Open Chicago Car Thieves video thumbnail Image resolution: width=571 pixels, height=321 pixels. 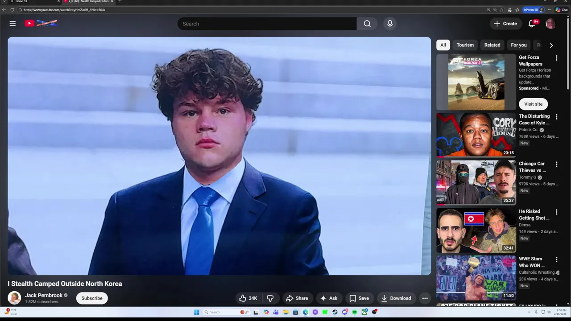coord(476,183)
